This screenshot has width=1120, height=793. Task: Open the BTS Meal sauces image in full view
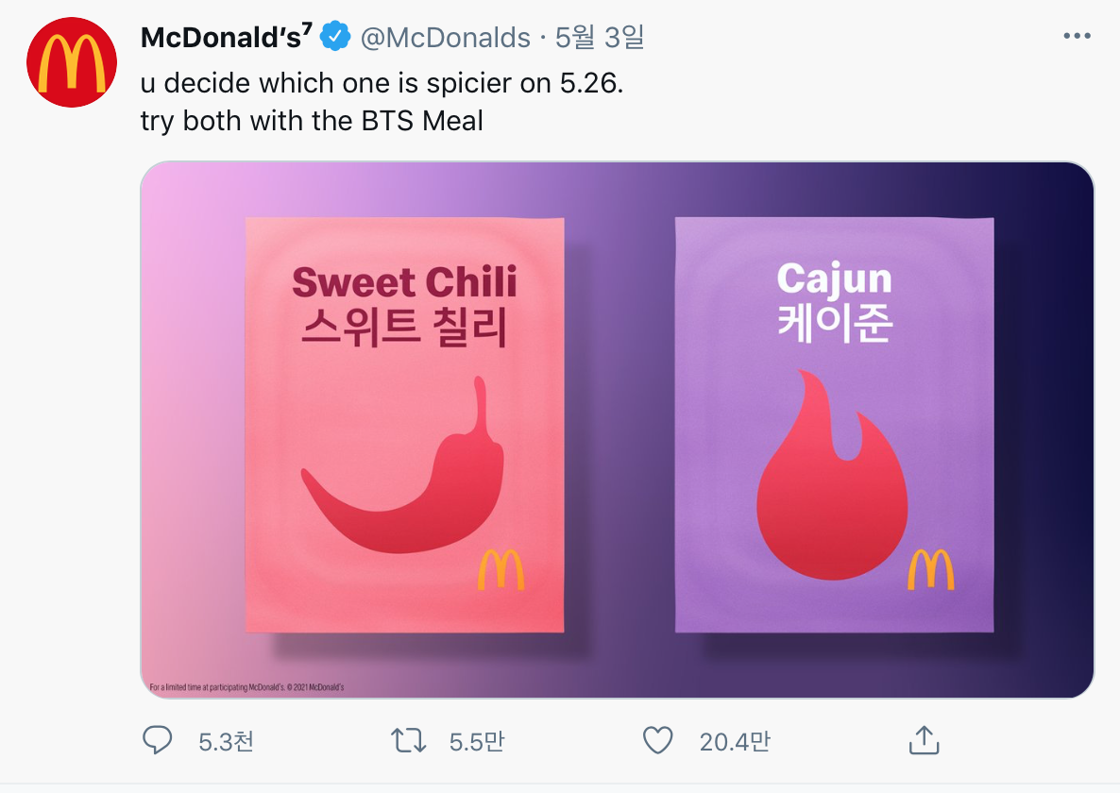(619, 430)
